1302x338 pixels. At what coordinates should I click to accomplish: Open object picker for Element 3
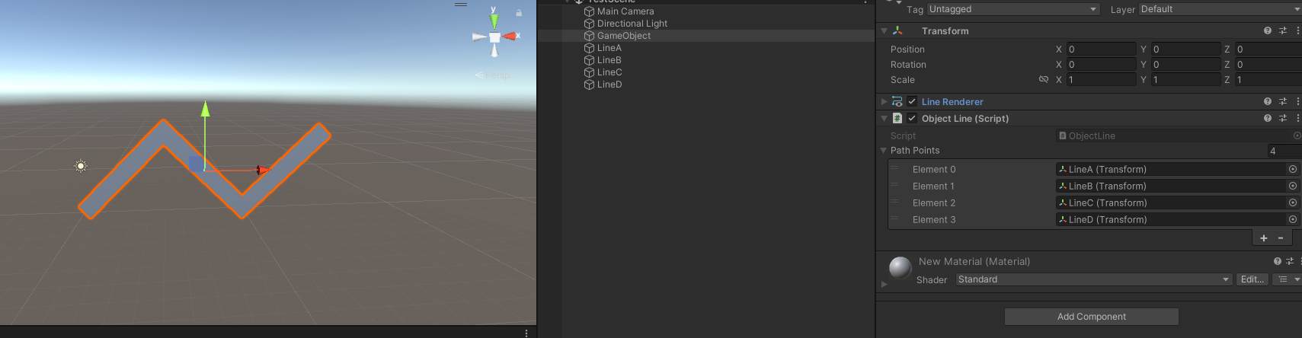[x=1293, y=220]
